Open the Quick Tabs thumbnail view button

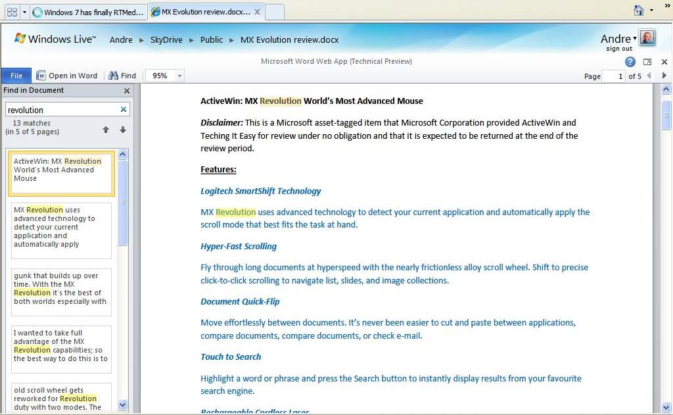(12, 12)
